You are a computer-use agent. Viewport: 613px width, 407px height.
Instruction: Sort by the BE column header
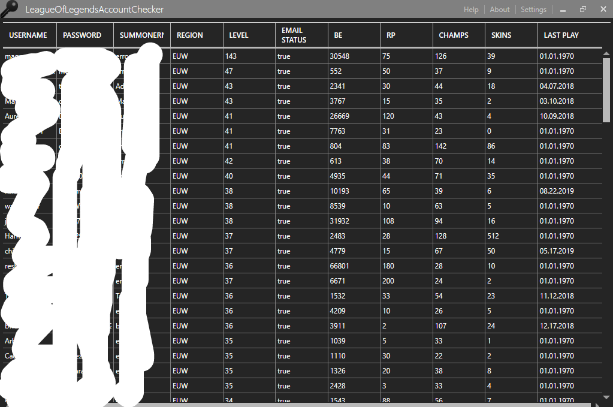(354, 35)
